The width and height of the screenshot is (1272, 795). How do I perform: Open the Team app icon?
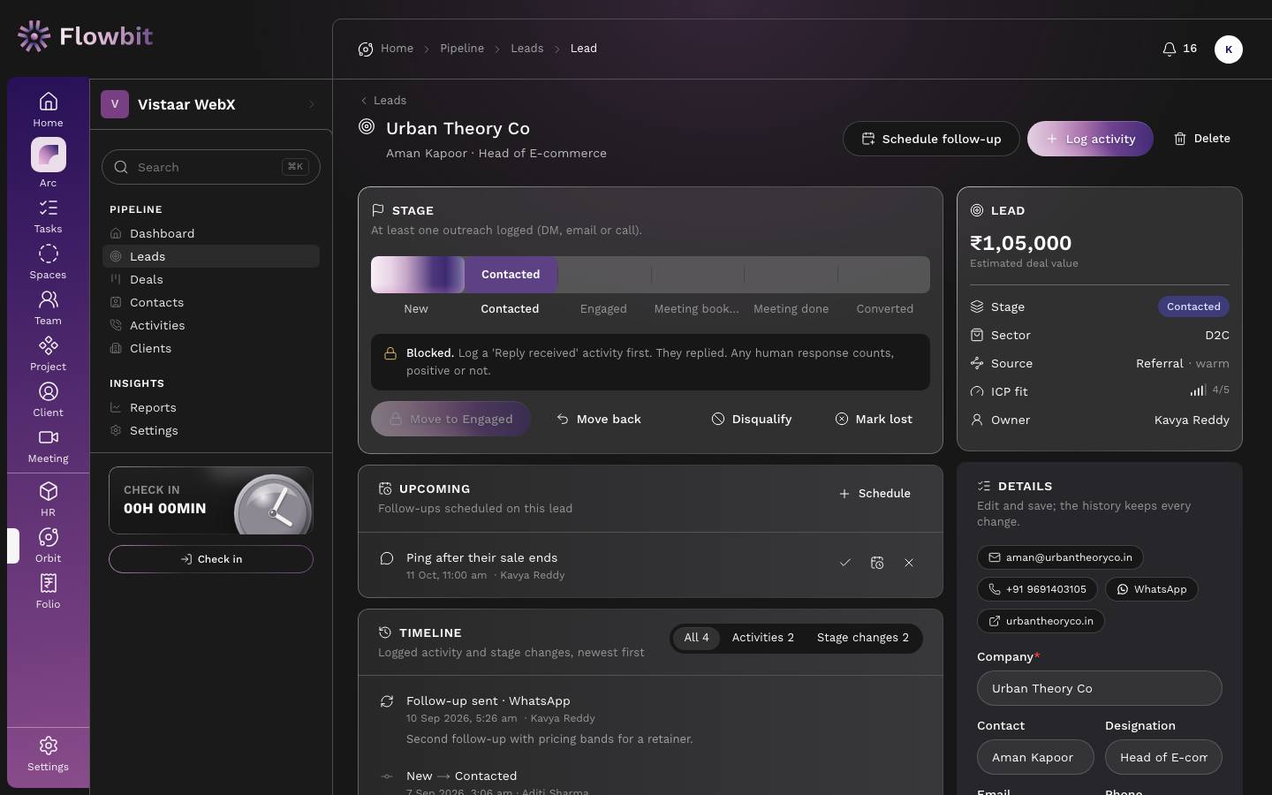[x=48, y=307]
